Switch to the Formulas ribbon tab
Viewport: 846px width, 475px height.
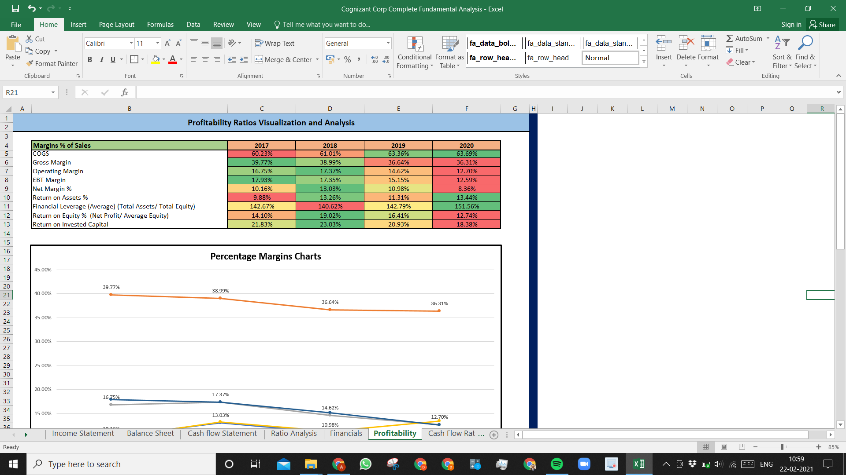(160, 25)
